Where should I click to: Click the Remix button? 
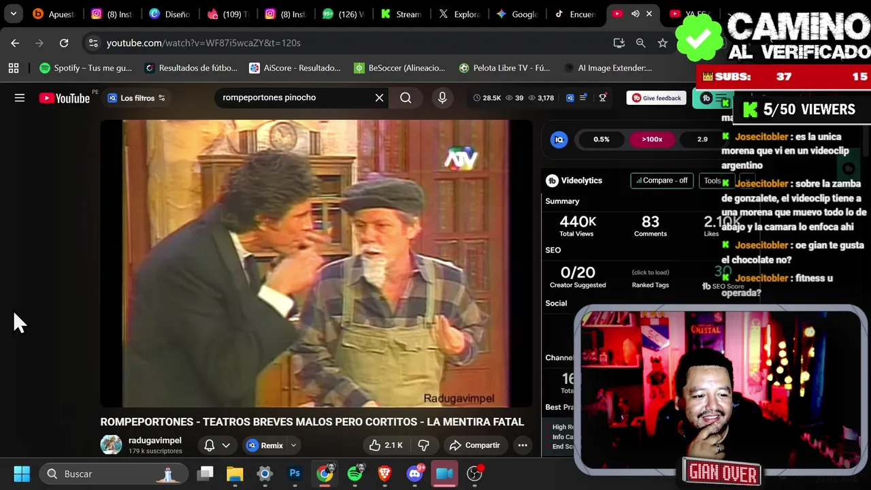[x=265, y=445]
